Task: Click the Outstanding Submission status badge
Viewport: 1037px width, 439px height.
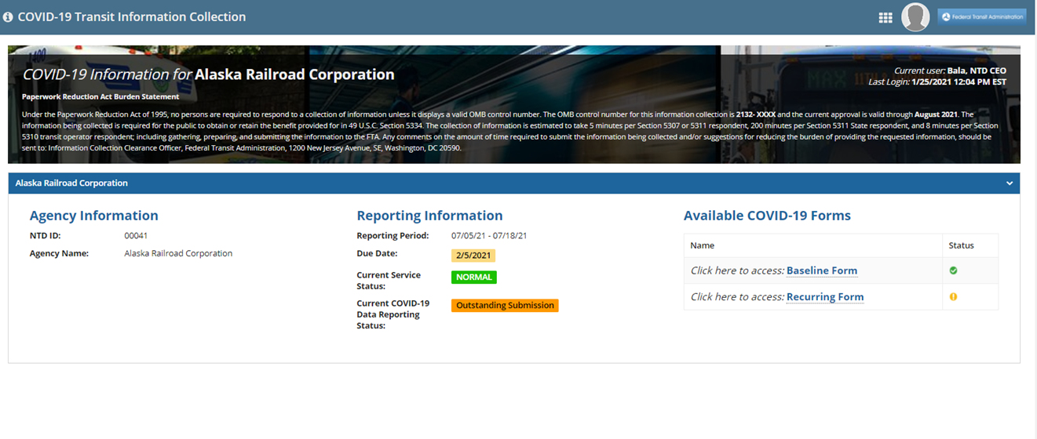Action: (x=505, y=306)
